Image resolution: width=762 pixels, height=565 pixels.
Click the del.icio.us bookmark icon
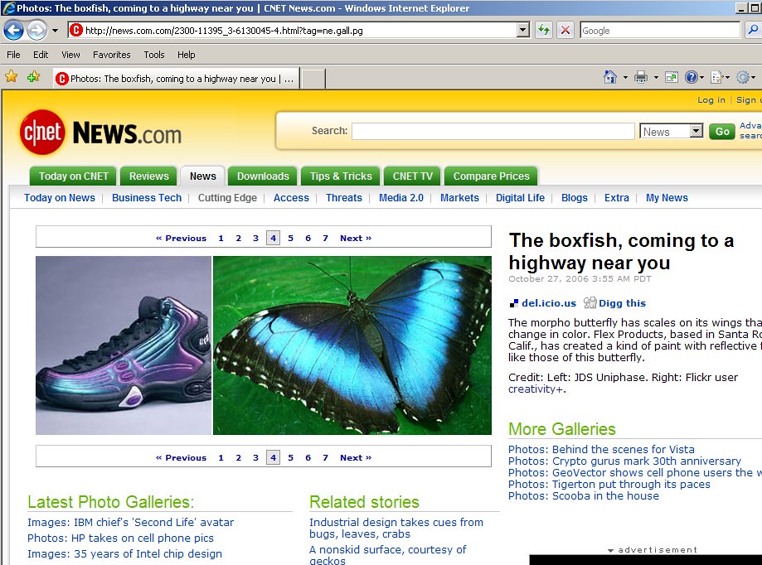pos(516,303)
